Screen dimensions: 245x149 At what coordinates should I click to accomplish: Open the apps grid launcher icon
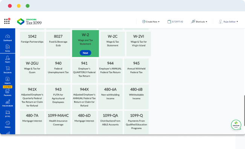(x=7, y=21)
